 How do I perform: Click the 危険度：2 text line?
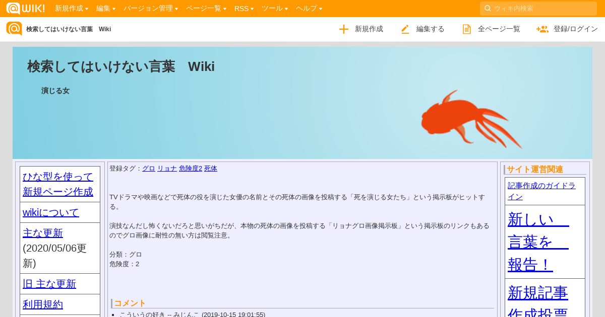[x=124, y=264]
